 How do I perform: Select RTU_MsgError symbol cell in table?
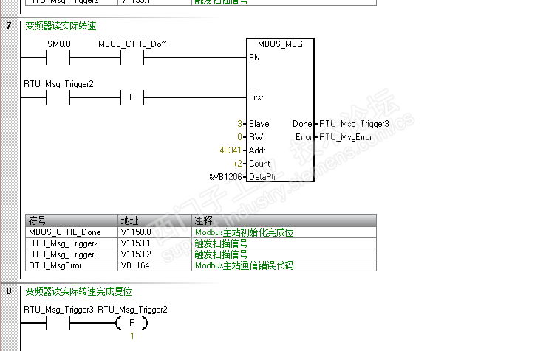72,265
